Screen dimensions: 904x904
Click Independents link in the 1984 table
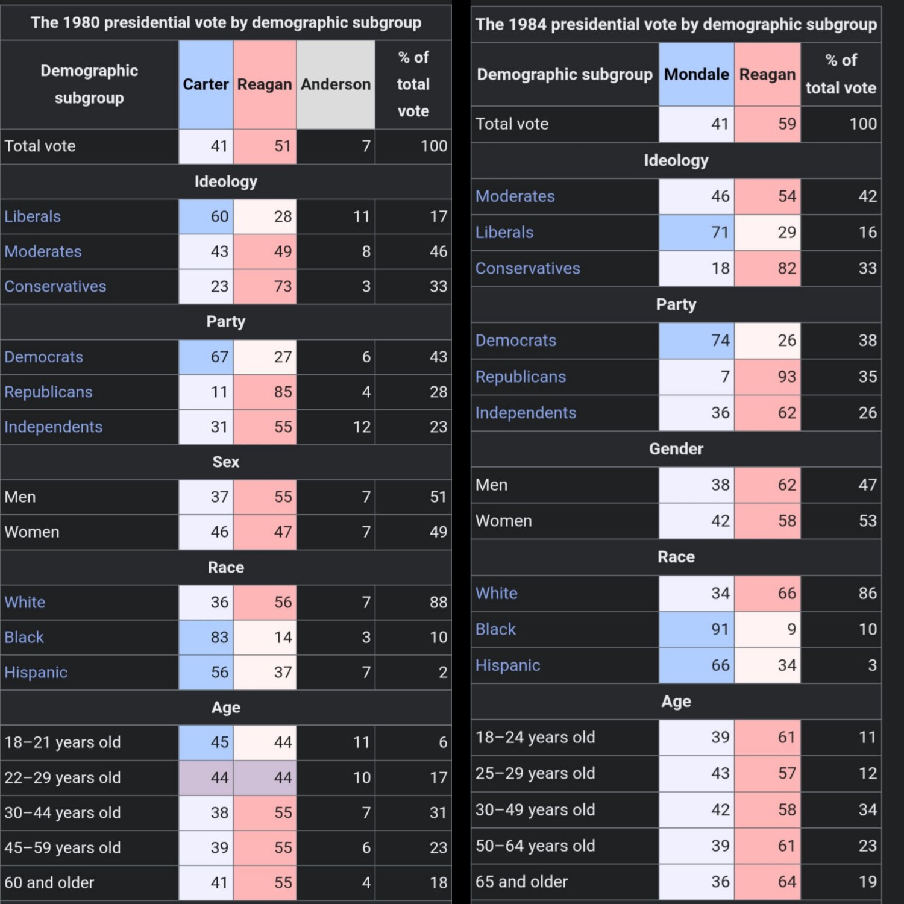[x=526, y=413]
